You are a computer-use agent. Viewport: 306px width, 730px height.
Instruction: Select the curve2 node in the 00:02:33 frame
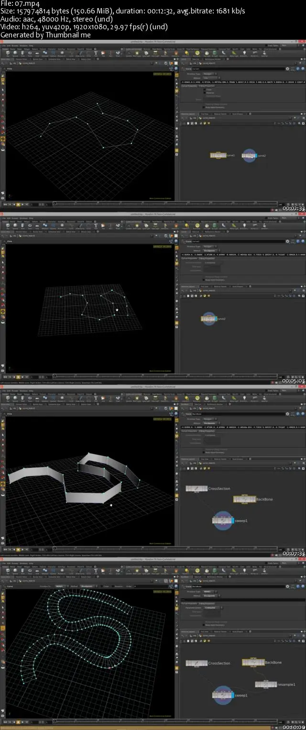click(x=250, y=155)
